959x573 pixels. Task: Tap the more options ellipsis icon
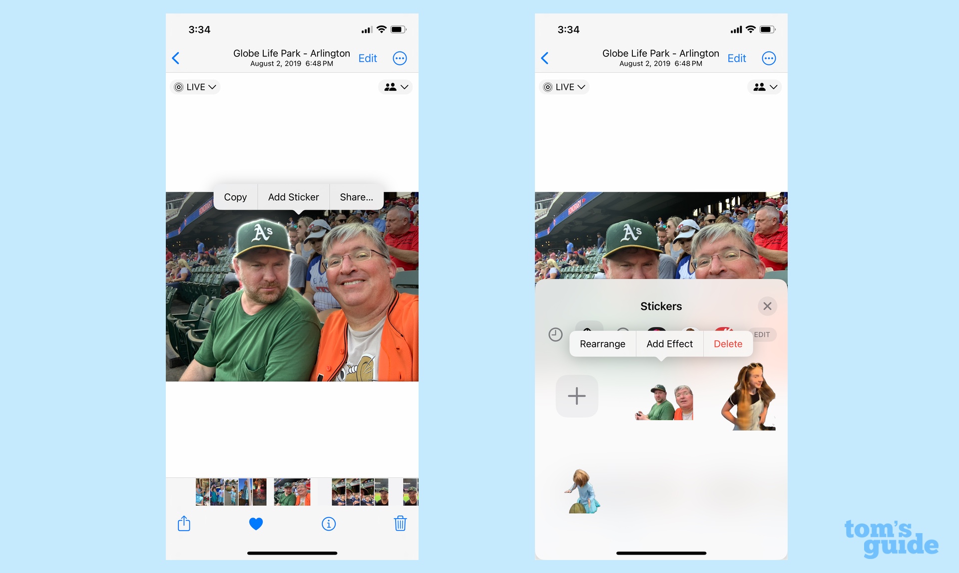400,58
